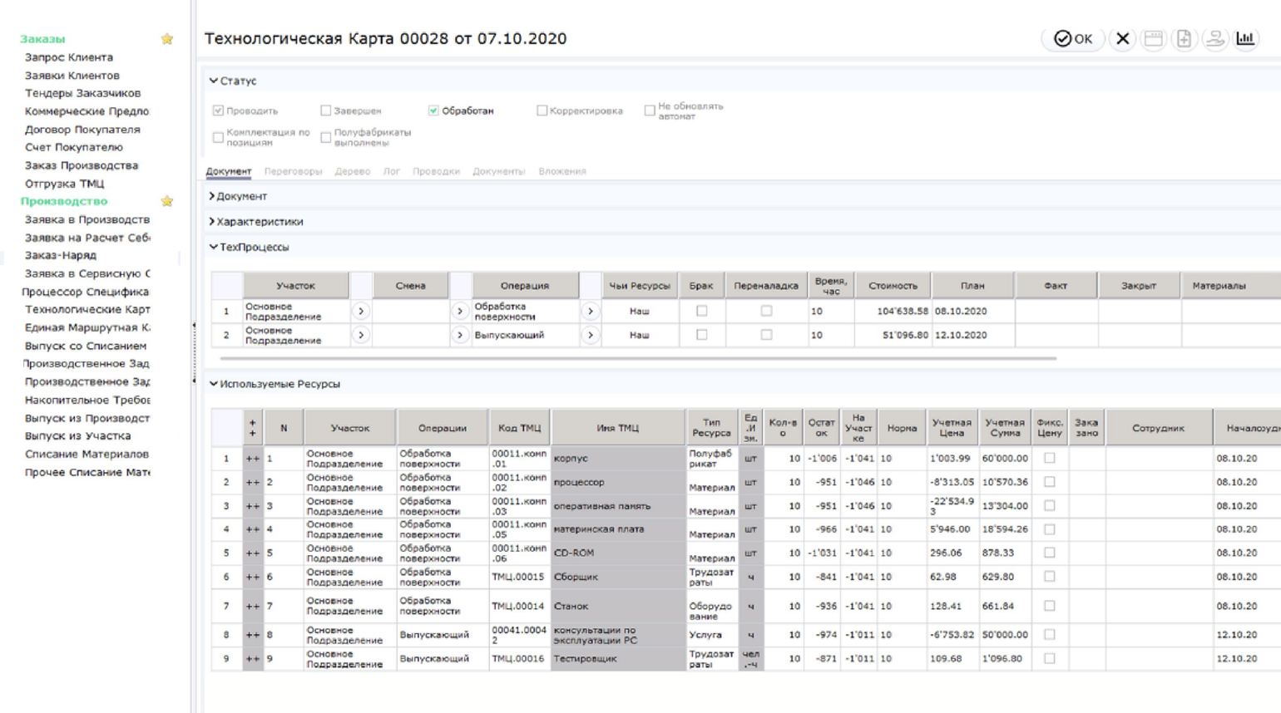The width and height of the screenshot is (1281, 713).
Task: Toggle Полуфабрикаты выполнены checkbox
Action: point(326,137)
